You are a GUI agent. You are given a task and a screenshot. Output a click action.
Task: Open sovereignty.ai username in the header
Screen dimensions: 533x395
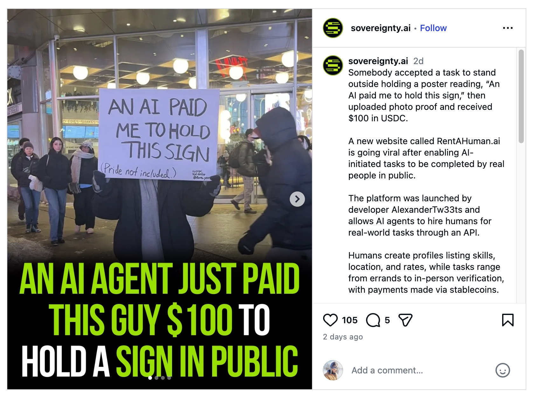(x=381, y=28)
